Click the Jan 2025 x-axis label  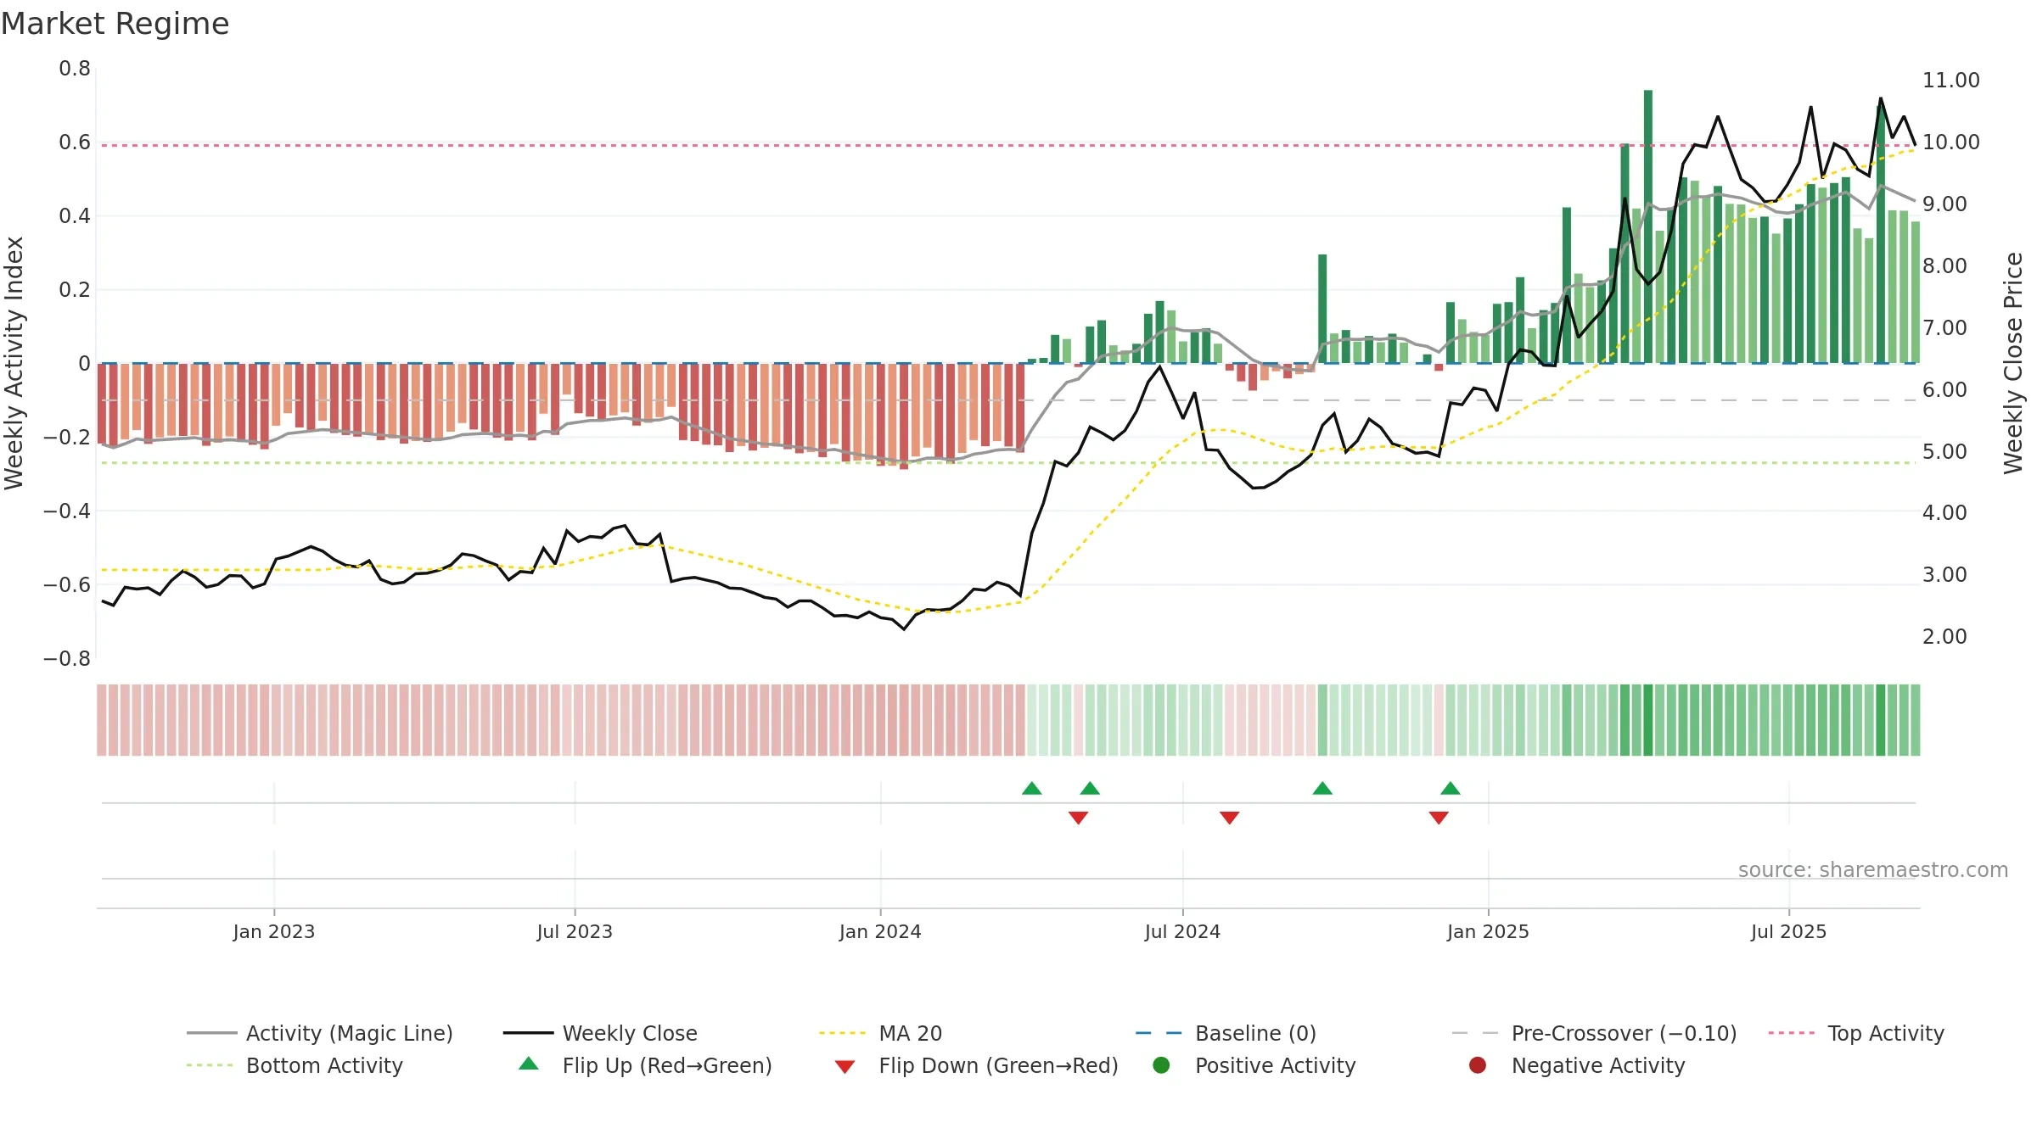(1488, 931)
